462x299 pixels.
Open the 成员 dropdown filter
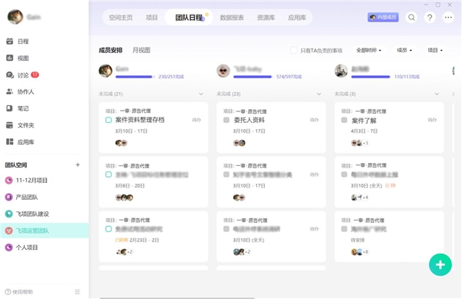click(404, 50)
